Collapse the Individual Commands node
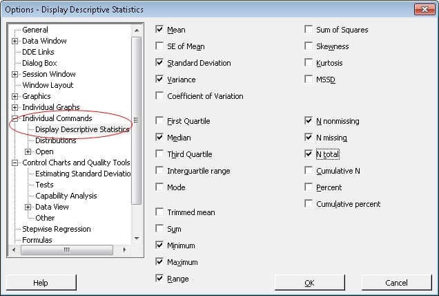 coord(15,118)
